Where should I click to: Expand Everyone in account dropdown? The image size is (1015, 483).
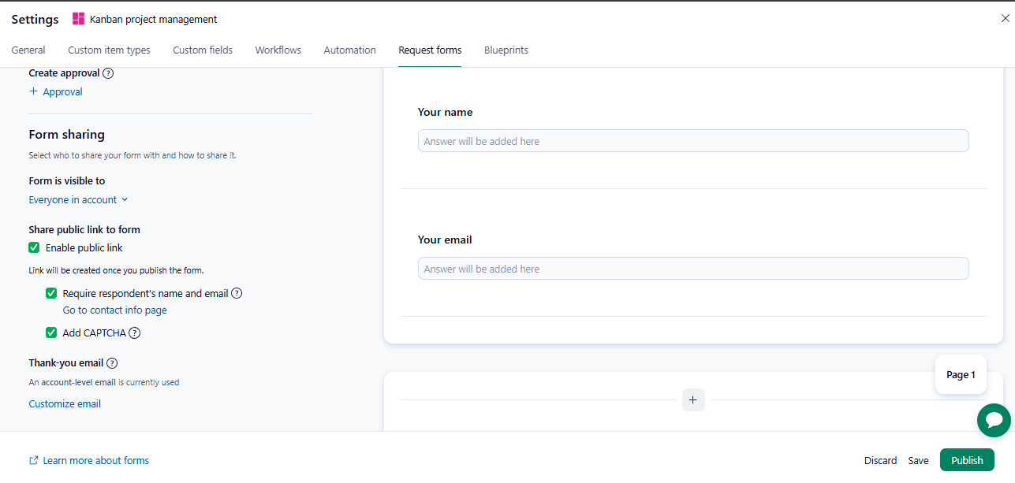tap(78, 199)
